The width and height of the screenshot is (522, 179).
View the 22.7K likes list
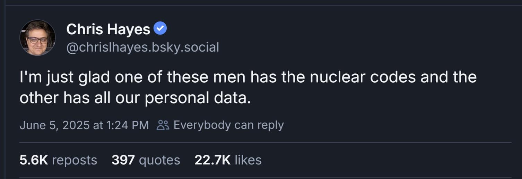[228, 160]
